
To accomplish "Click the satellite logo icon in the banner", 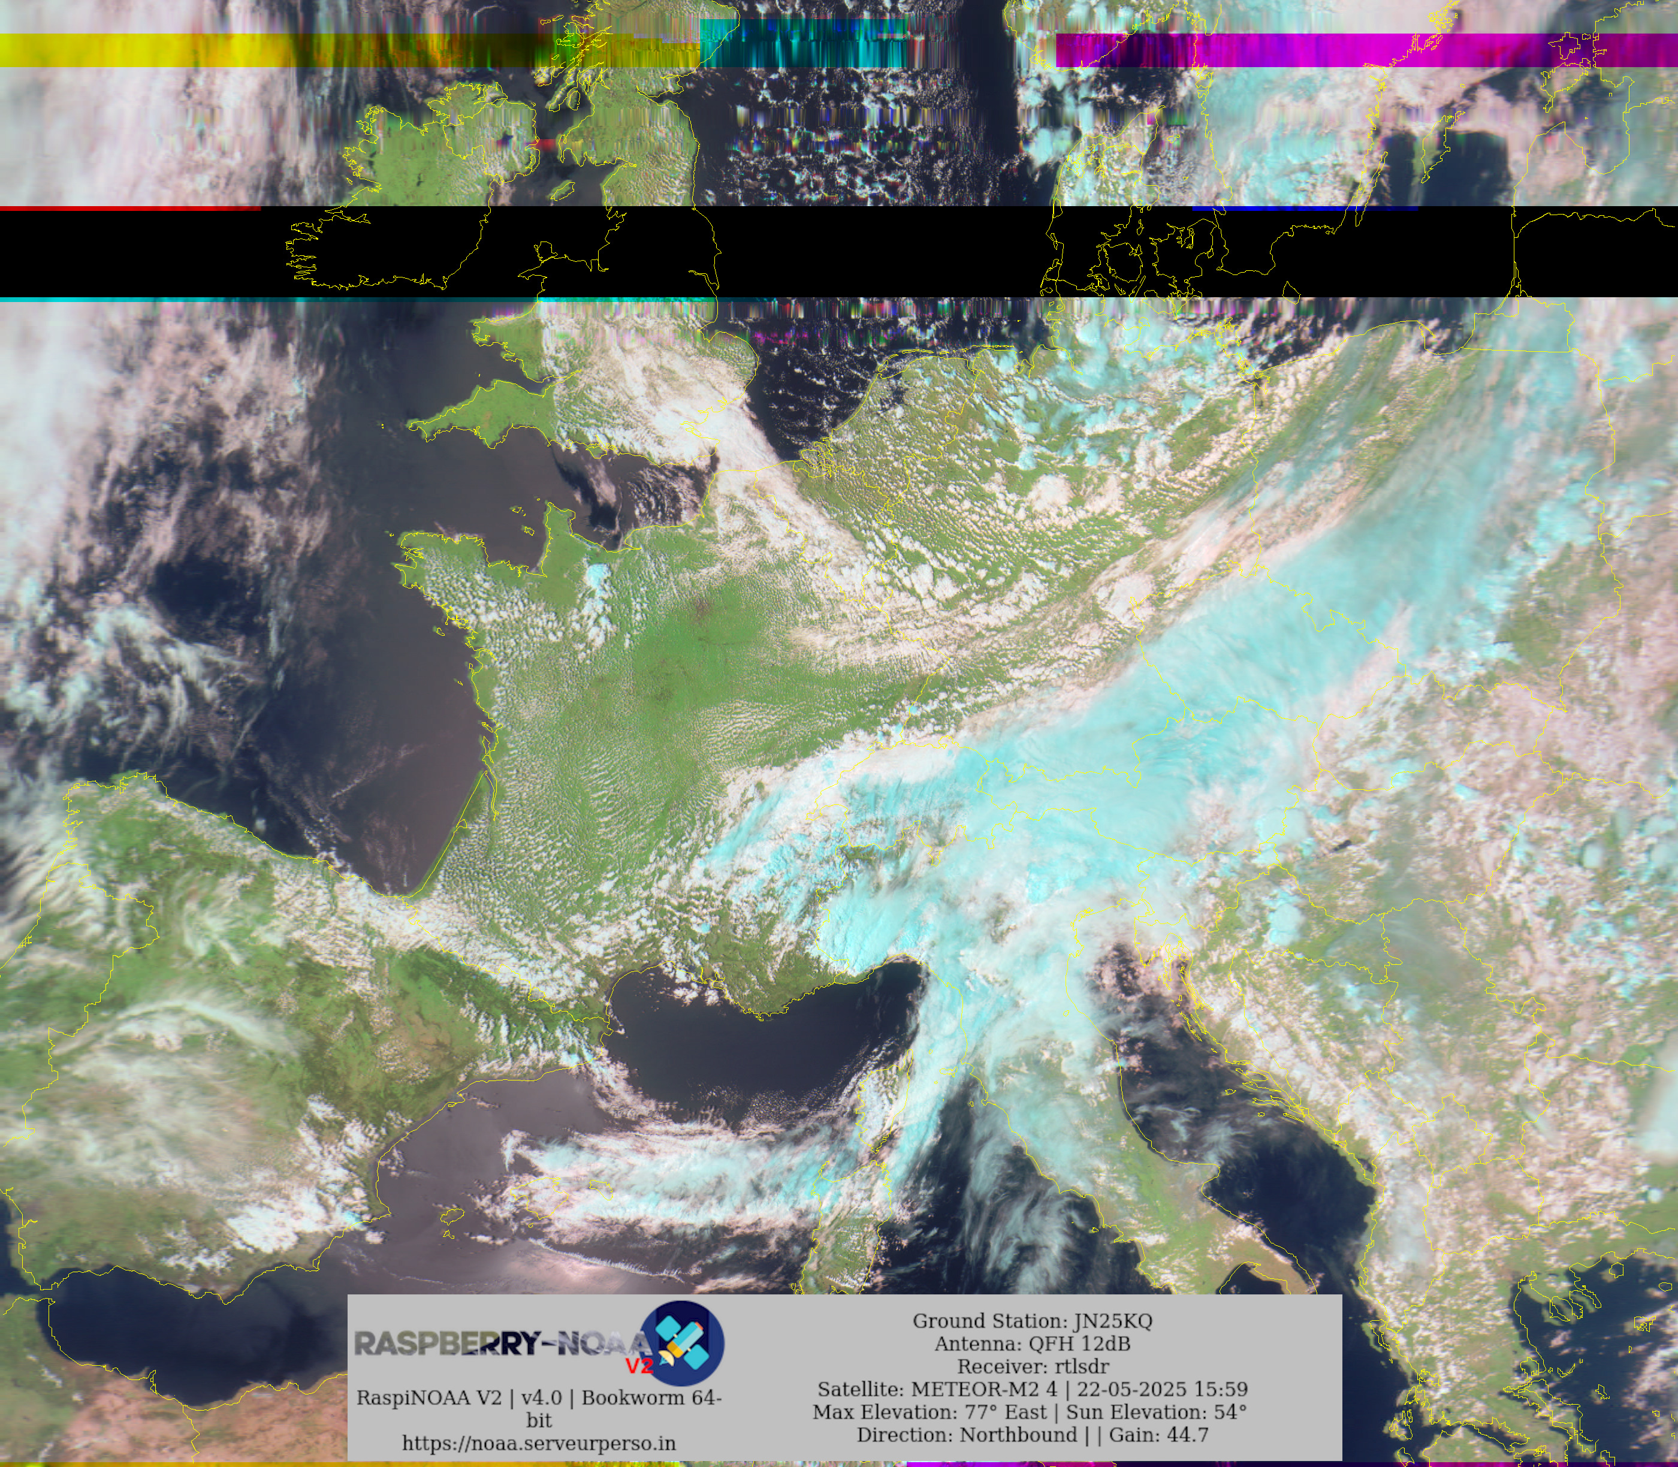I will pyautogui.click(x=681, y=1342).
